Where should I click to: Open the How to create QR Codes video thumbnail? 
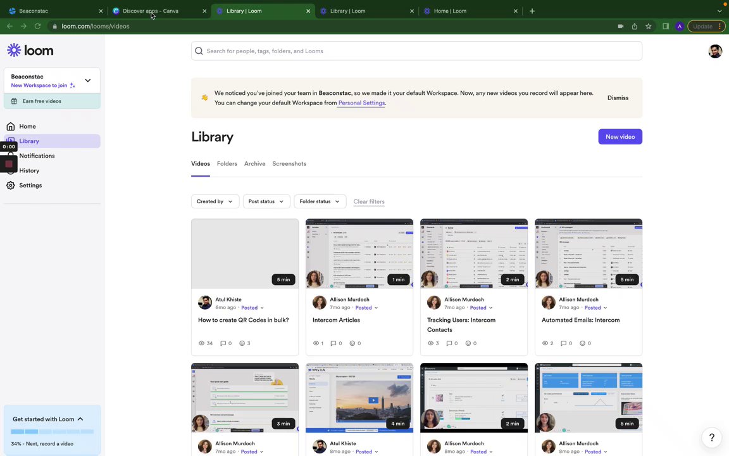244,253
